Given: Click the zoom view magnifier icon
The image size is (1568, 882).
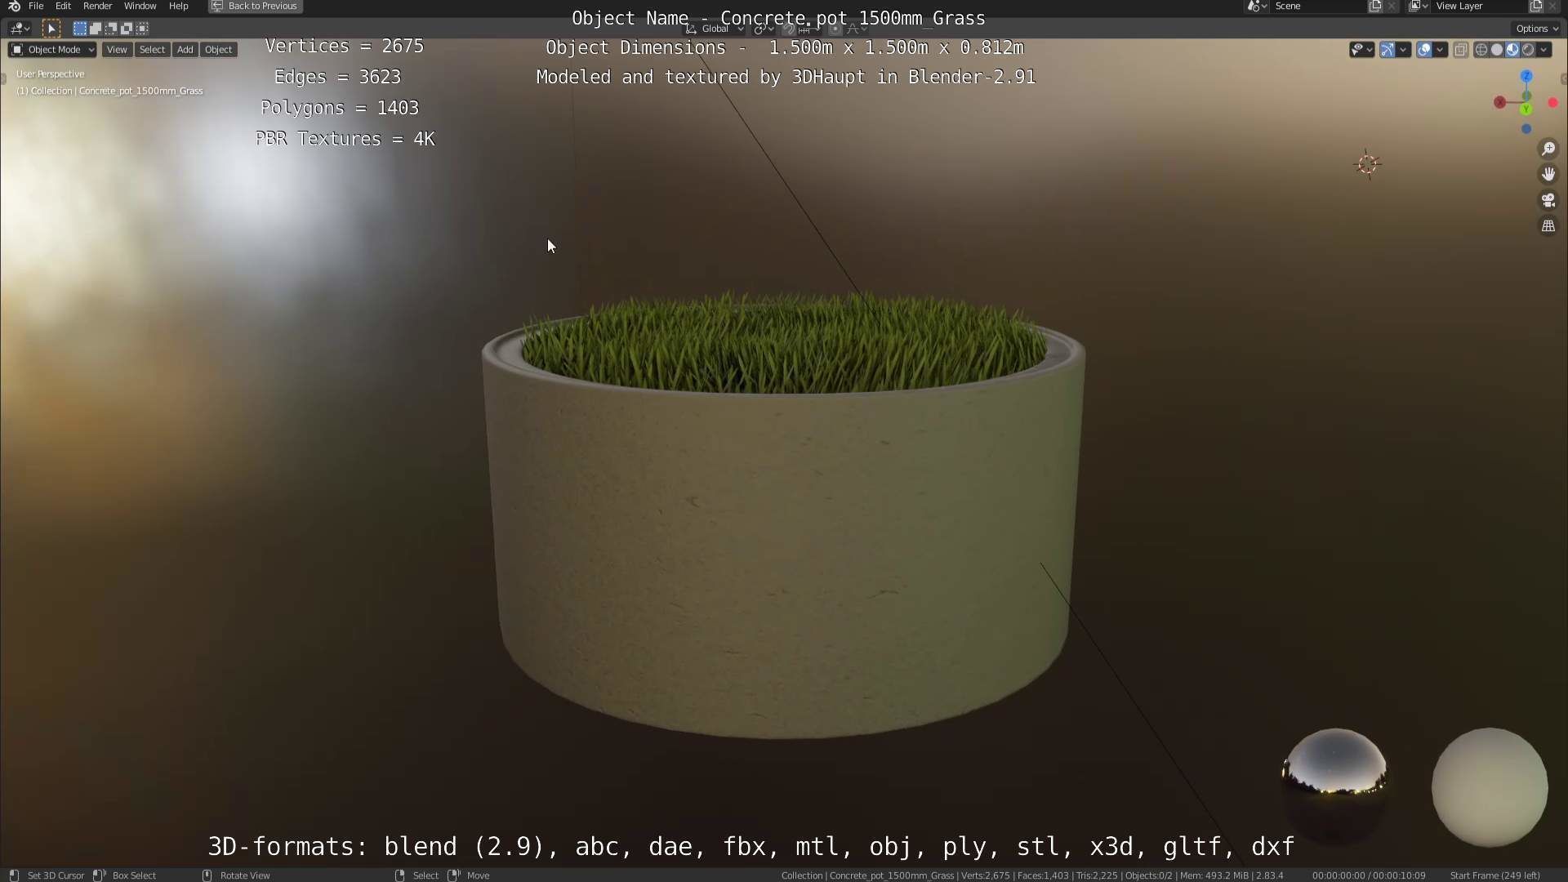Looking at the screenshot, I should (1548, 149).
